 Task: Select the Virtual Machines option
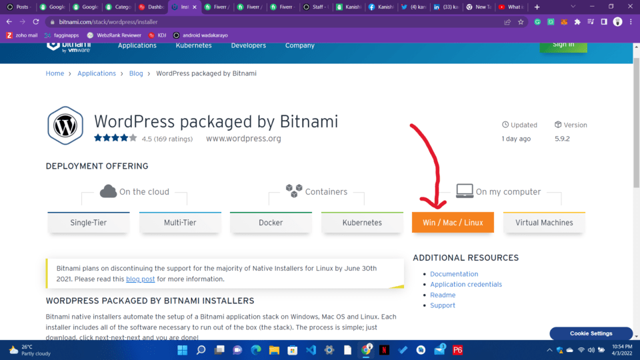tap(544, 223)
